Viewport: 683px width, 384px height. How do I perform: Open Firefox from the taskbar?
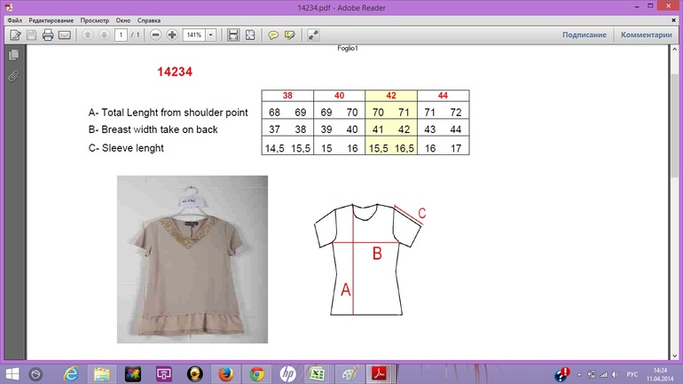click(225, 374)
